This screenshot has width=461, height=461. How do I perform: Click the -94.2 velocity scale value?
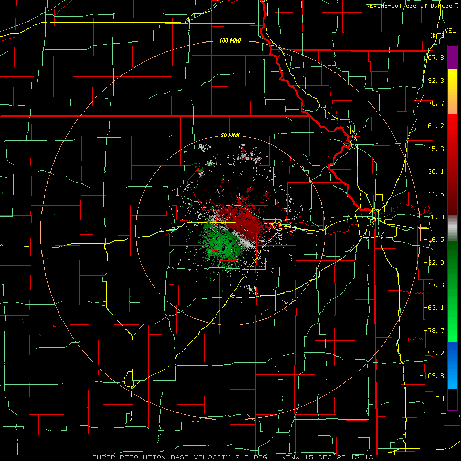pos(434,353)
